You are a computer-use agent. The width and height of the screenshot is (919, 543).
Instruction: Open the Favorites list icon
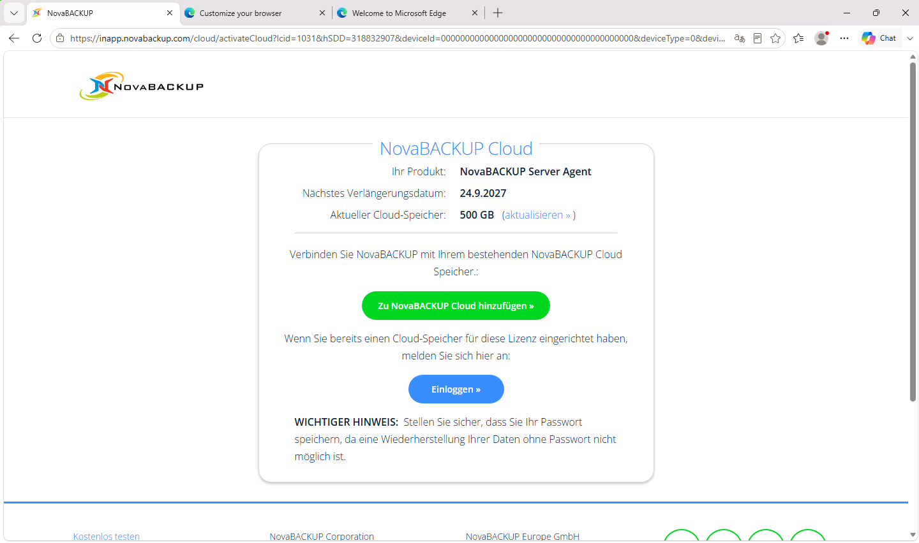point(798,38)
